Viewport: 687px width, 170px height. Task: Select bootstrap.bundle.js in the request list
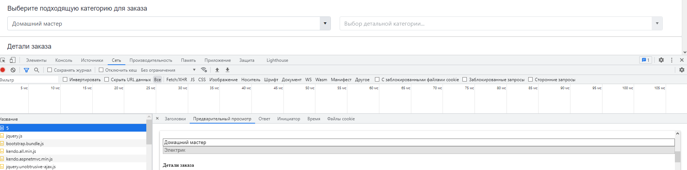coord(25,144)
